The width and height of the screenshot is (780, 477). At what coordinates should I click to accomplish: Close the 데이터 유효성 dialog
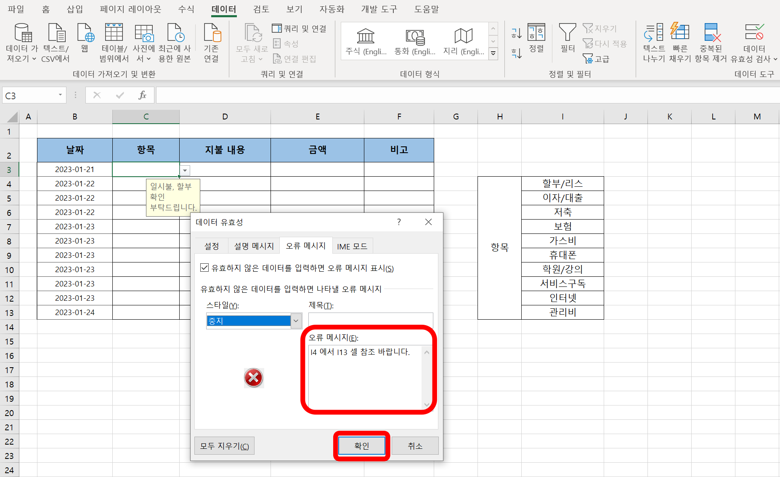[428, 222]
